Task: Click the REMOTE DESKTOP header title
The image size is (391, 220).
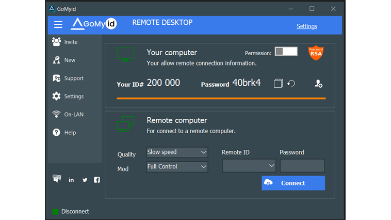Action: [x=162, y=23]
